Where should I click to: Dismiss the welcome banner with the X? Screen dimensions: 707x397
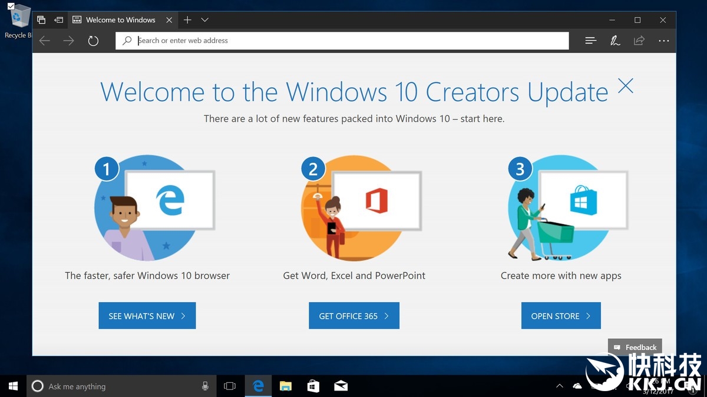tap(625, 86)
